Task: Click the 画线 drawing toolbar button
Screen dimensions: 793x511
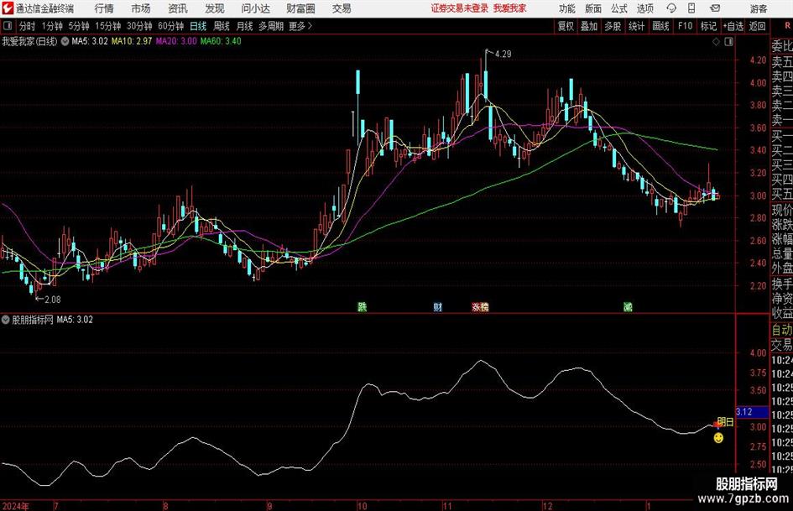Action: (x=661, y=26)
